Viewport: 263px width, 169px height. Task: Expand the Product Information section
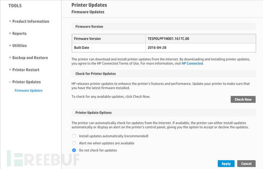(x=29, y=21)
